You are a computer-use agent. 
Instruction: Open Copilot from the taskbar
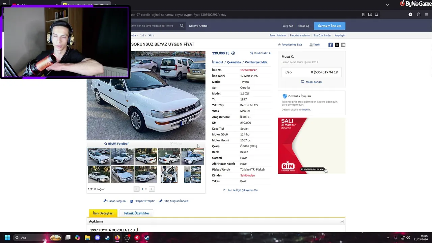pyautogui.click(x=78, y=238)
